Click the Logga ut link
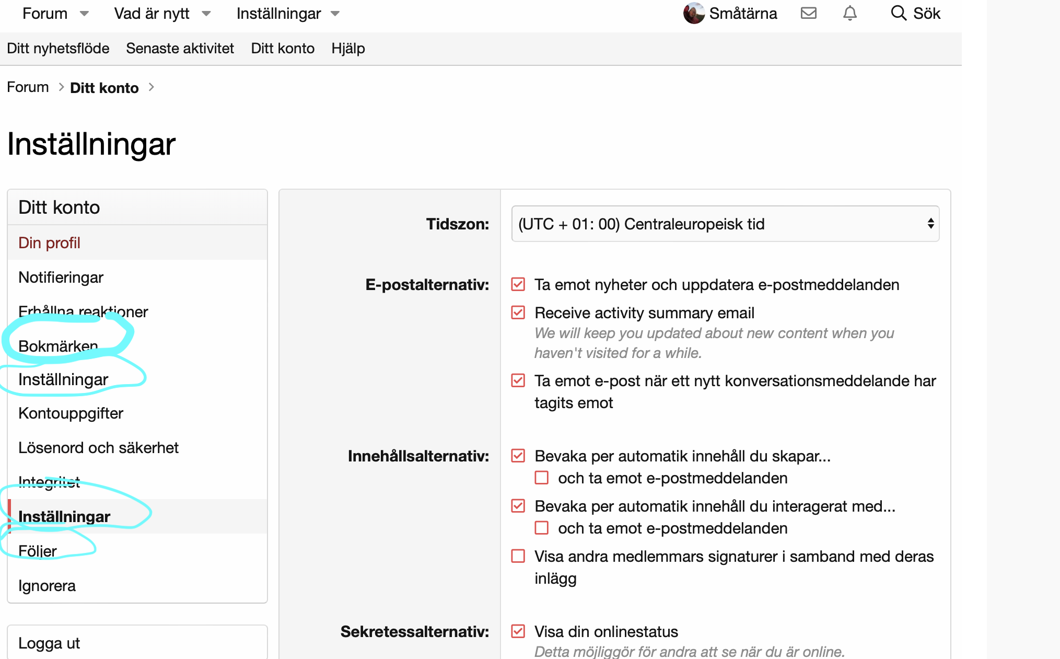The height and width of the screenshot is (659, 1060). (49, 643)
